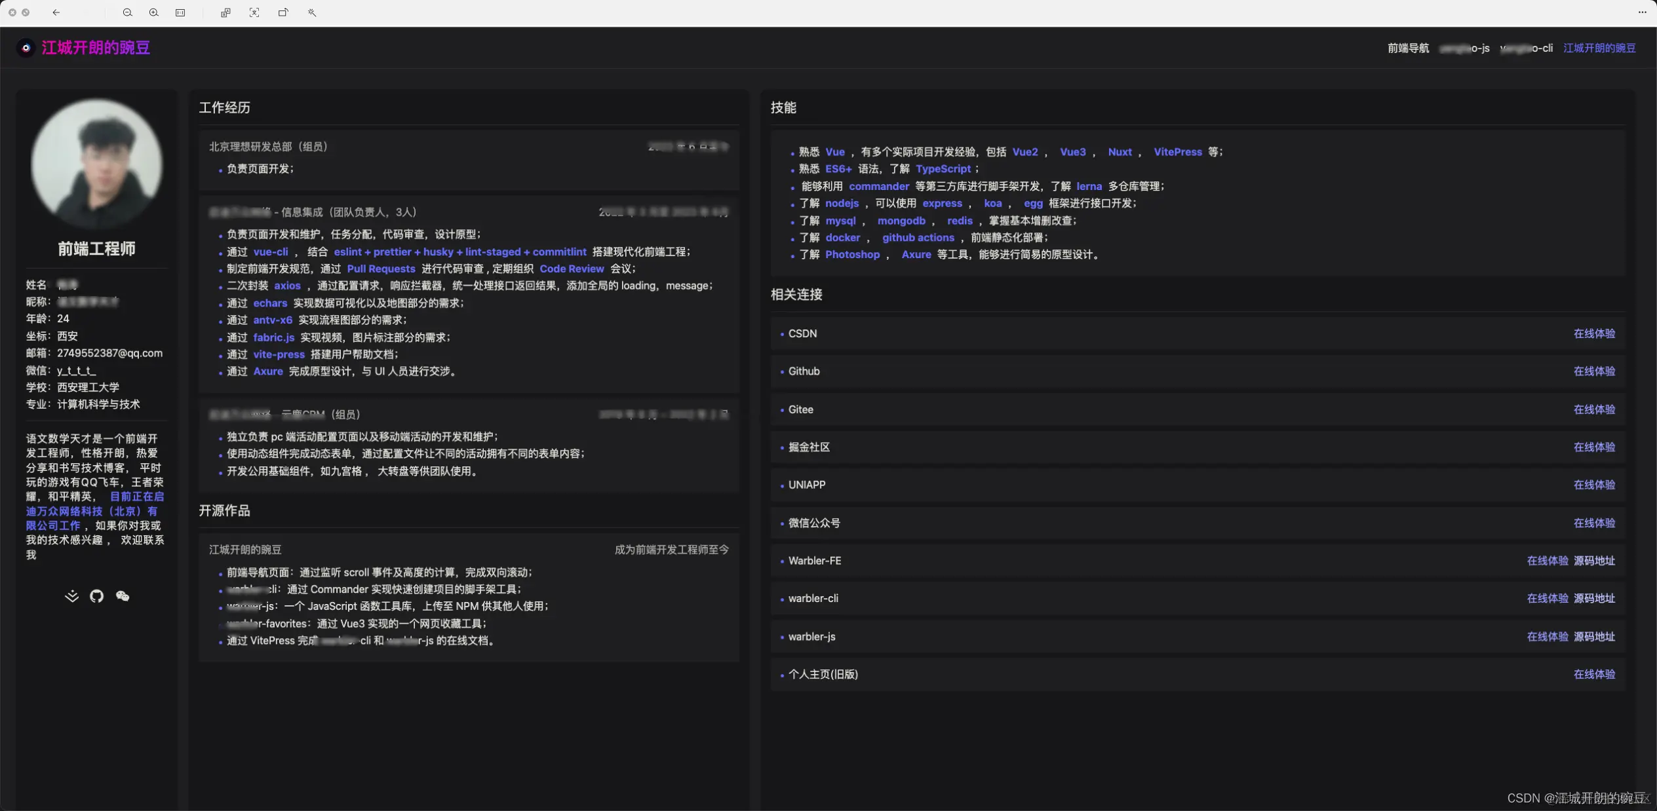Viewport: 1657px width, 811px height.
Task: Zoom in with the magnifier plus icon
Action: [154, 12]
